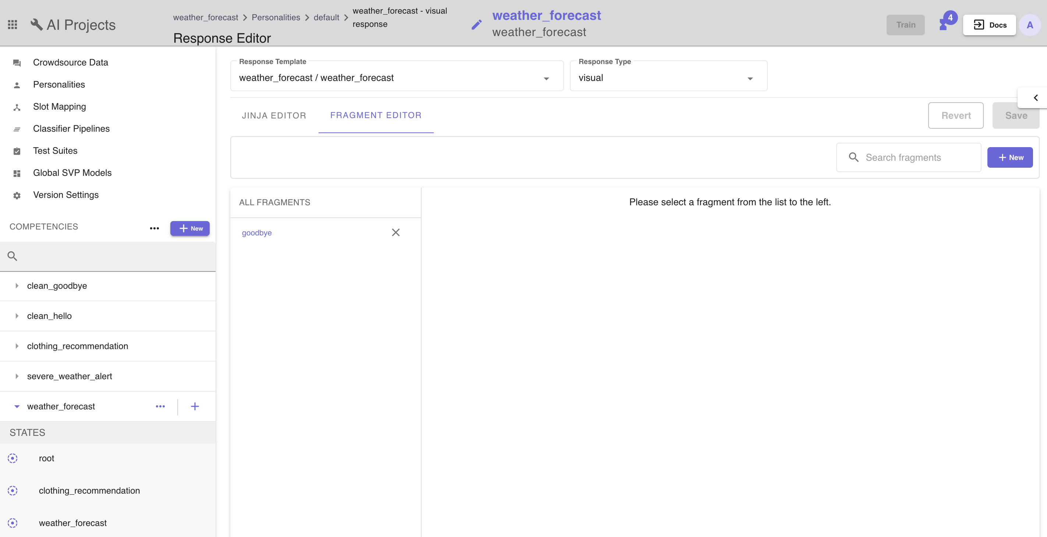Expand the clean_hello competency

point(17,316)
